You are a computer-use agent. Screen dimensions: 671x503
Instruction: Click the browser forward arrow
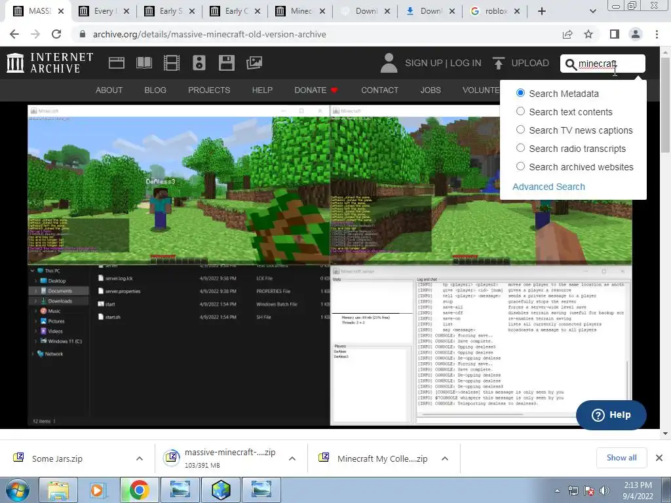click(35, 34)
